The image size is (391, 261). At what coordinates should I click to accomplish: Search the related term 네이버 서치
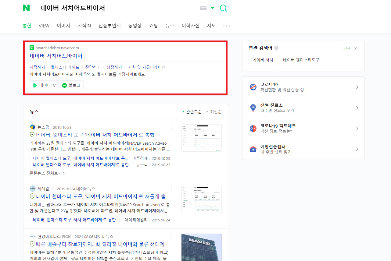263,60
